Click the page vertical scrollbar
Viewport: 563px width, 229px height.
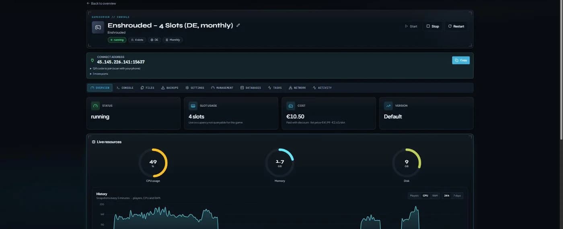point(561,70)
